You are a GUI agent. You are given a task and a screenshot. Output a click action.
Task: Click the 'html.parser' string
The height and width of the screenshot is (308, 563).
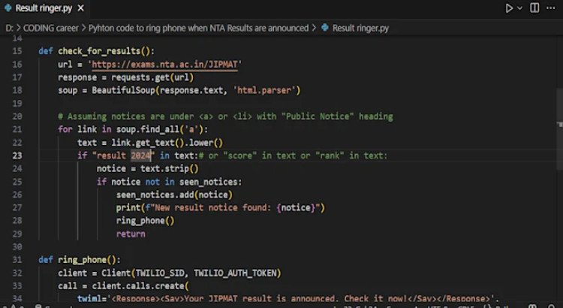[264, 90]
